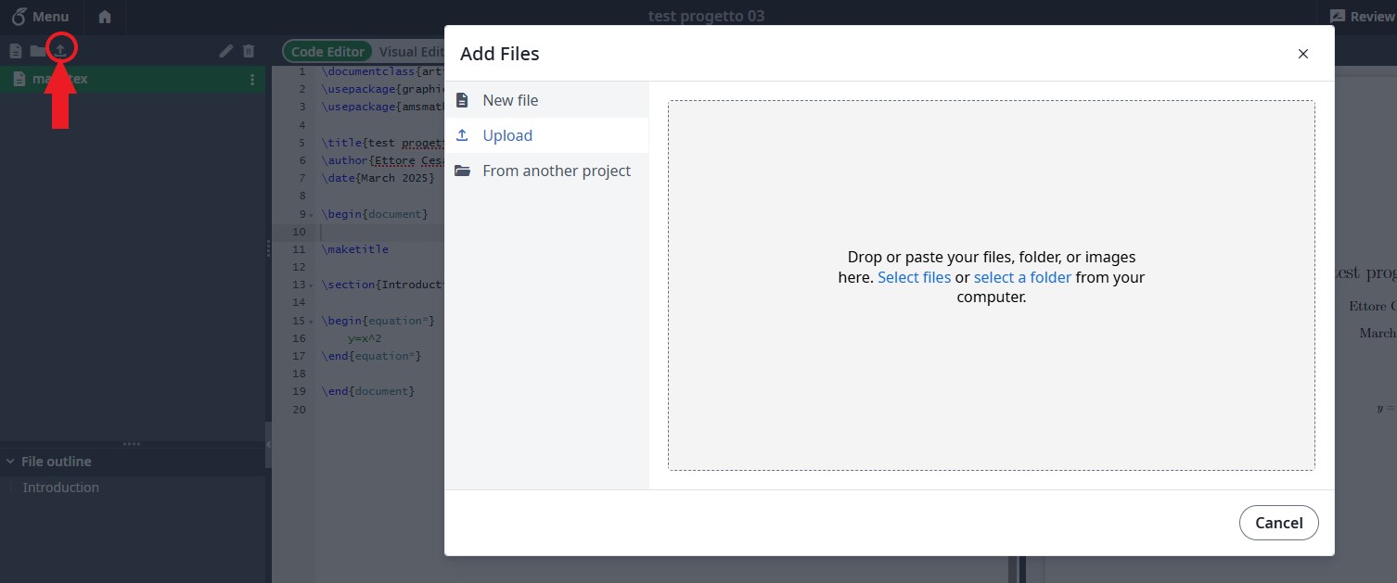The image size is (1397, 583).
Task: Click the file drop zone area
Action: click(x=991, y=285)
